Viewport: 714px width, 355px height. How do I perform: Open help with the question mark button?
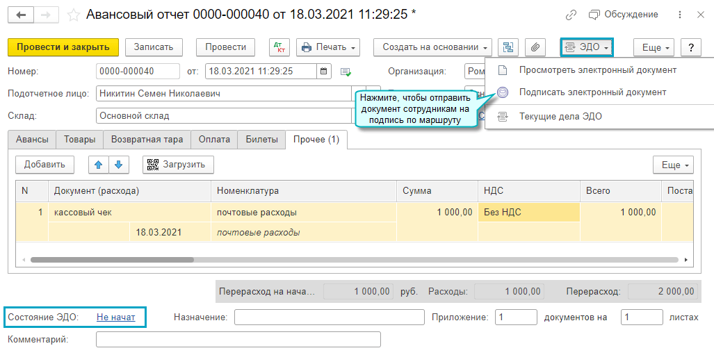tap(691, 47)
